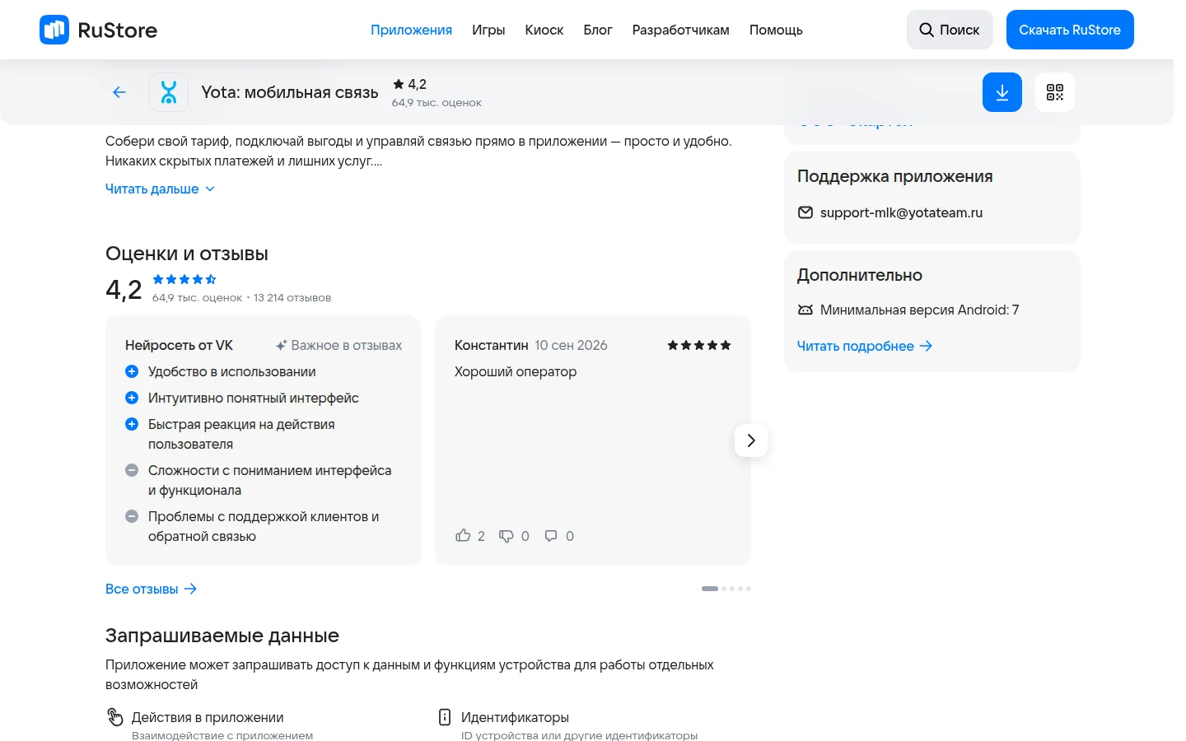Expand the description with Читать дальше
Image resolution: width=1186 pixels, height=741 pixels.
point(160,189)
